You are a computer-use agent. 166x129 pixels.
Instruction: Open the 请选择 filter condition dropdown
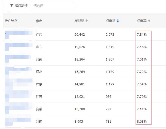point(52,6)
